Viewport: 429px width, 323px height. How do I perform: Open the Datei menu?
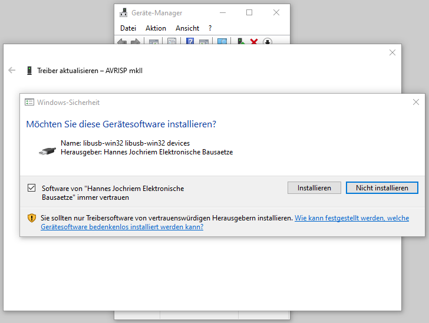pyautogui.click(x=128, y=28)
